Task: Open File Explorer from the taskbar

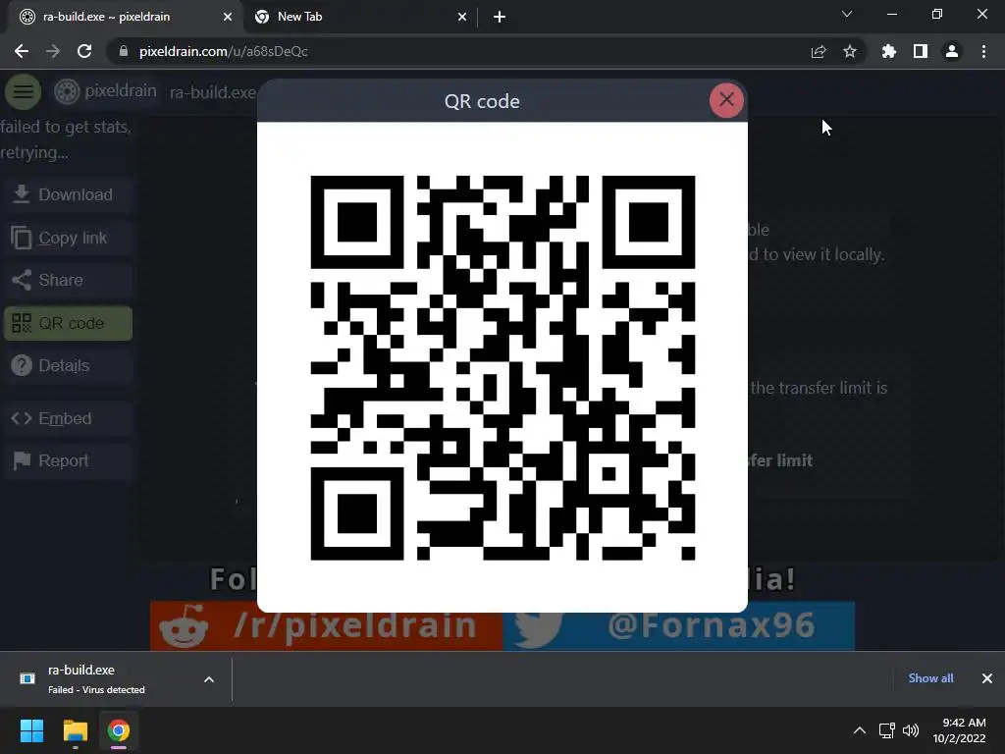Action: [75, 730]
